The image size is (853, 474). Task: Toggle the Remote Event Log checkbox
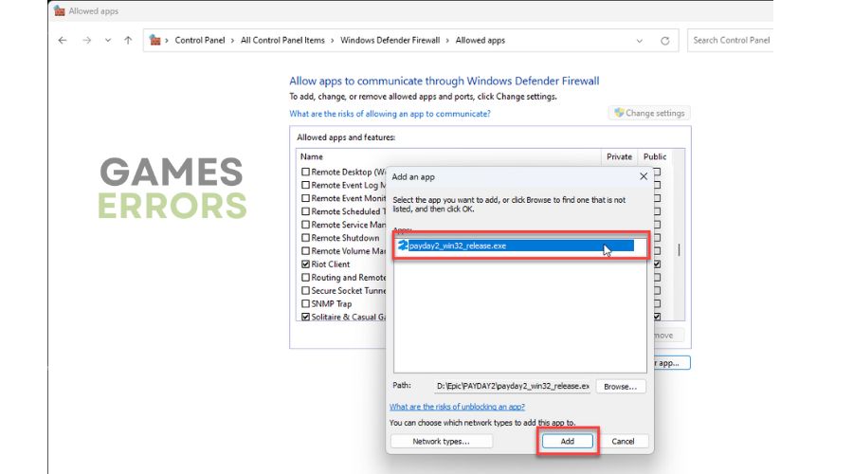coord(305,185)
